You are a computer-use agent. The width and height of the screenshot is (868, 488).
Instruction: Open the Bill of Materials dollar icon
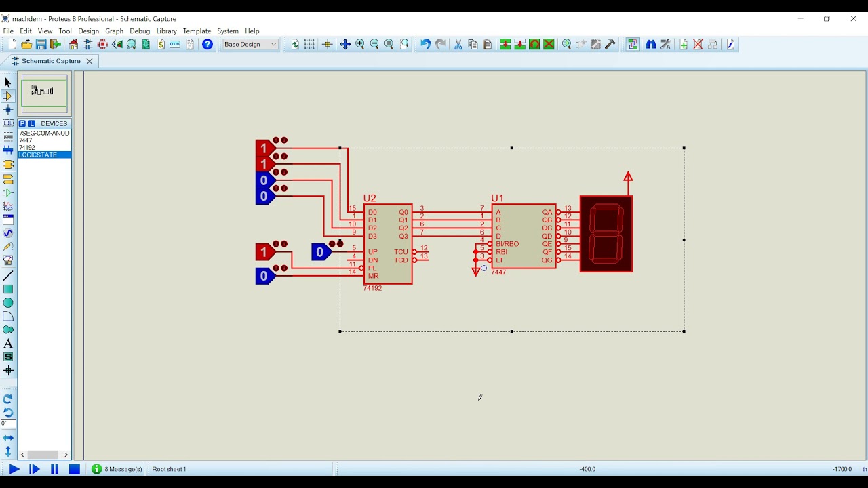(x=161, y=45)
